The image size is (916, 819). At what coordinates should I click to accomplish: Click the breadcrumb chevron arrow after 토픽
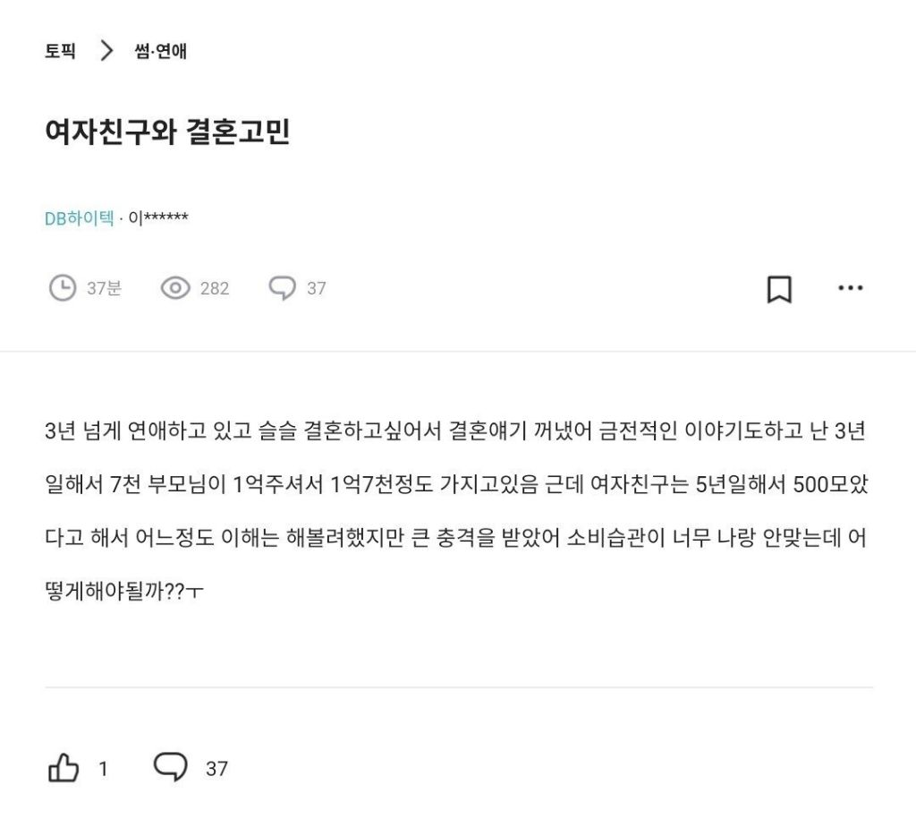(x=108, y=51)
